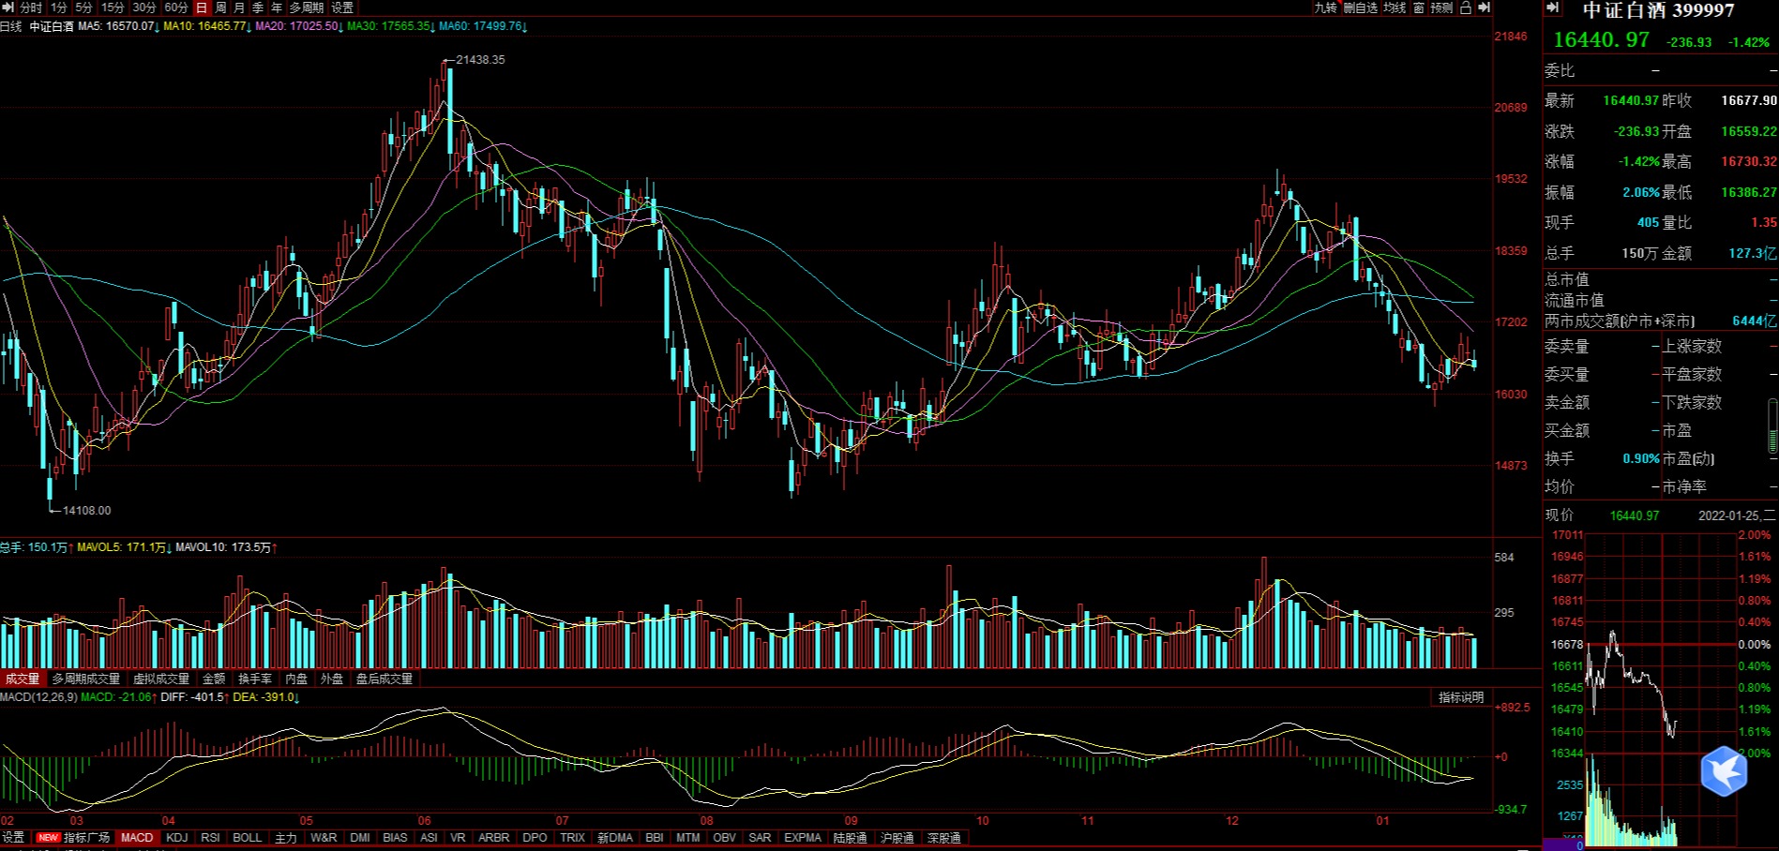Select the 15分 period
This screenshot has width=1779, height=851.
(x=113, y=7)
